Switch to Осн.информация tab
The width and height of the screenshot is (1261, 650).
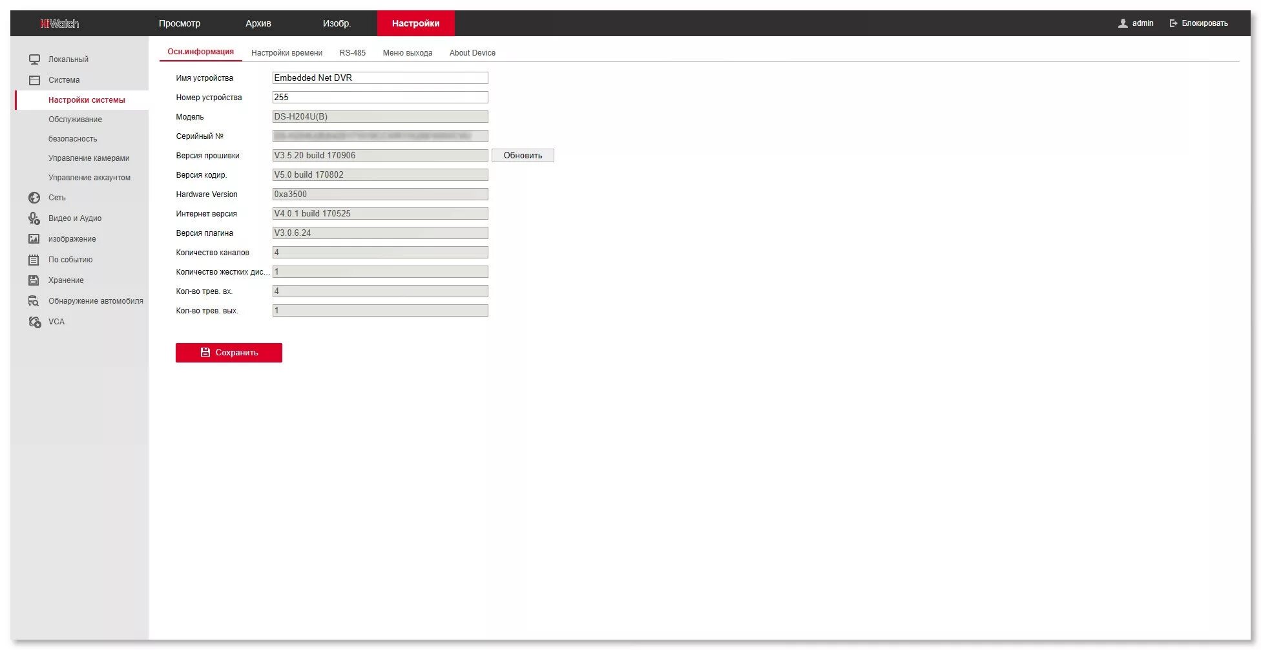point(201,52)
